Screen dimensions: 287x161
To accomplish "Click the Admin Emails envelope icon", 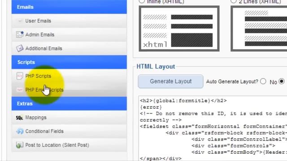I will [x=20, y=34].
